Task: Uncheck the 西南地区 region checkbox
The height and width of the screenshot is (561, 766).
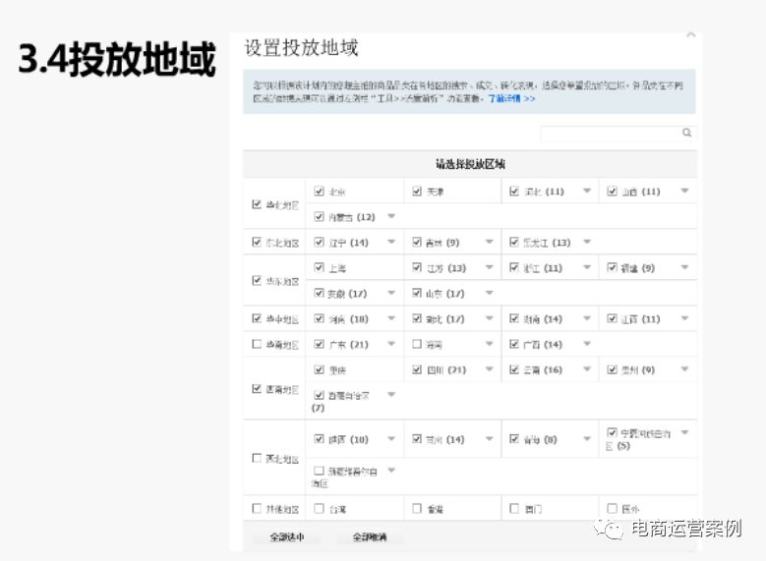Action: pos(257,389)
